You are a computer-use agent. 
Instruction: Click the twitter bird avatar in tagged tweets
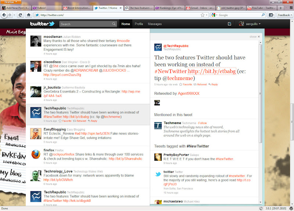pos(158,174)
